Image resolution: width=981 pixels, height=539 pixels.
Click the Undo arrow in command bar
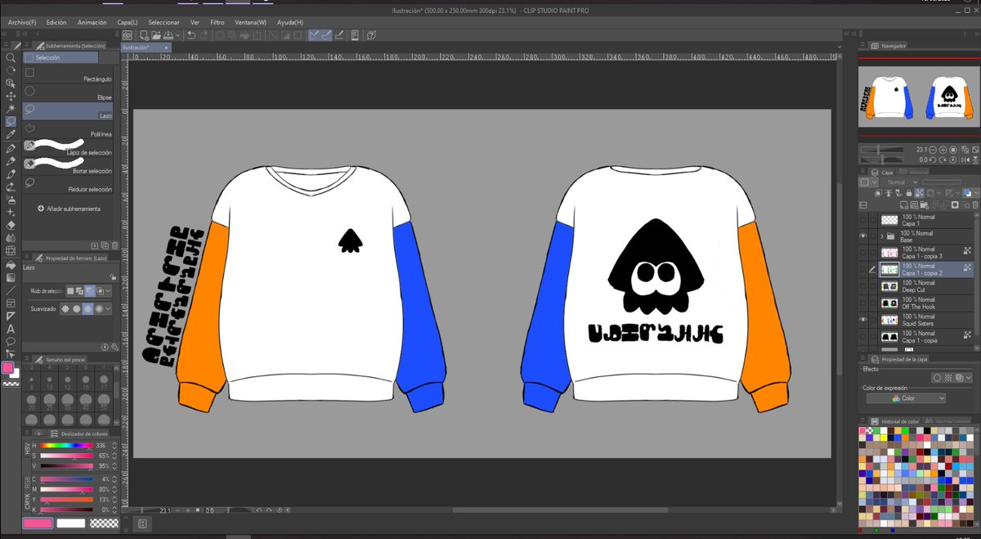(190, 35)
